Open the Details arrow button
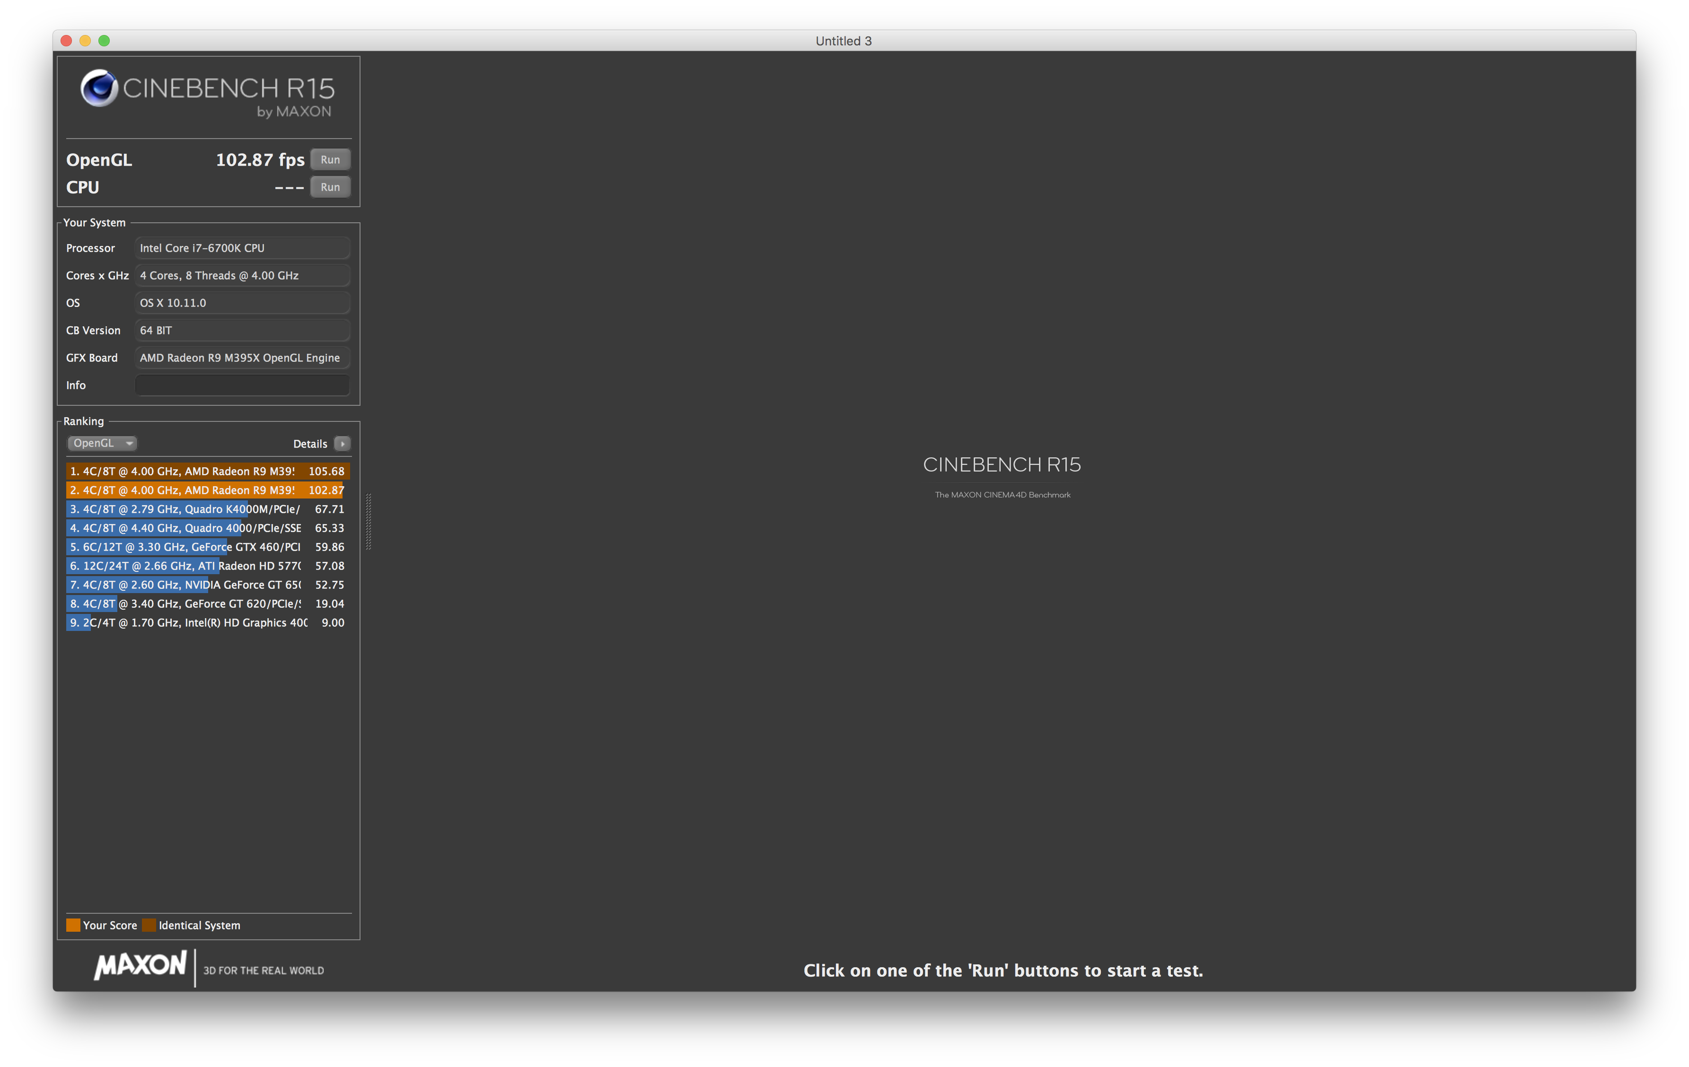 [x=342, y=443]
